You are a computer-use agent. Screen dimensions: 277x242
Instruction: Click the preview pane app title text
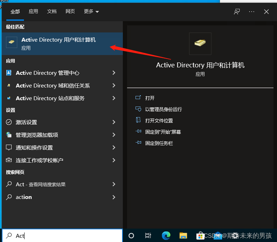click(x=200, y=65)
